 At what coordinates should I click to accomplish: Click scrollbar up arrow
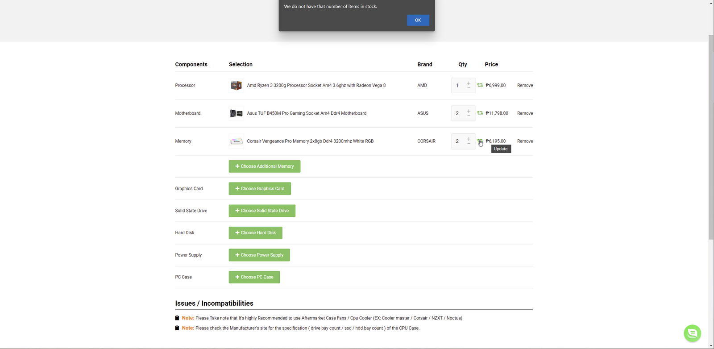[711, 3]
